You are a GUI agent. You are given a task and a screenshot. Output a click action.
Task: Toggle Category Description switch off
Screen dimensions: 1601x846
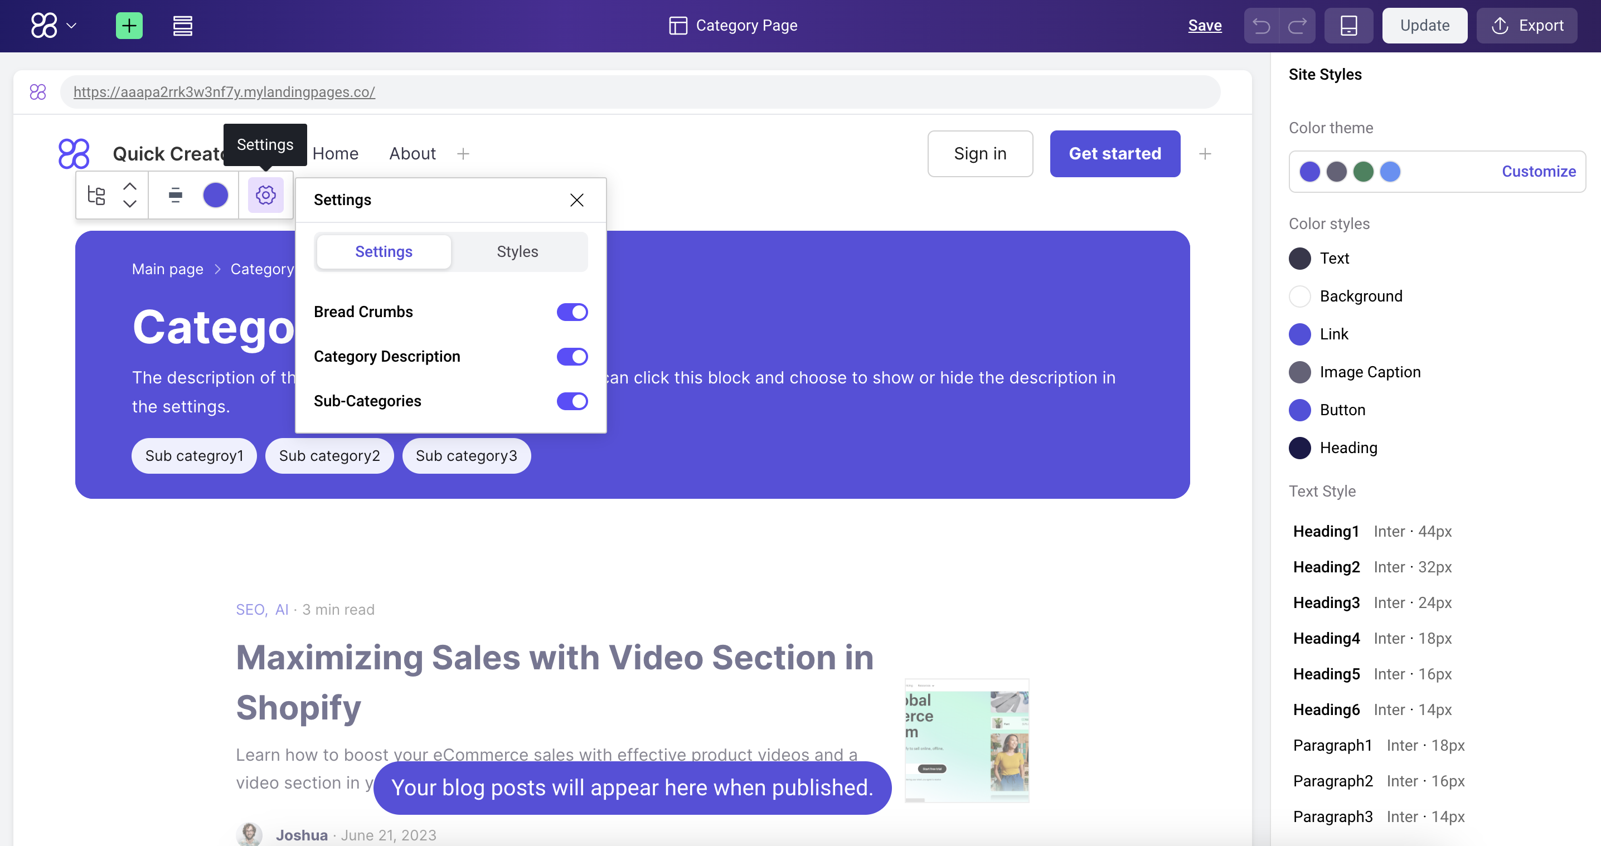coord(572,356)
